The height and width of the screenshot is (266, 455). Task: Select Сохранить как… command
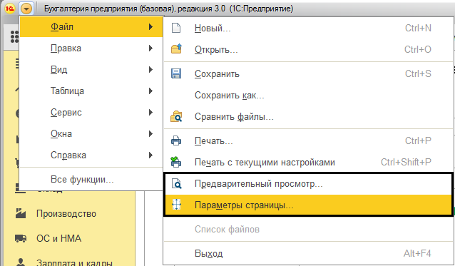click(308, 95)
